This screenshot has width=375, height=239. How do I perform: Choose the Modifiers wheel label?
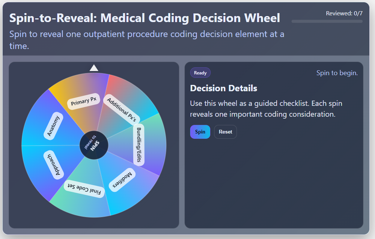tap(122, 180)
